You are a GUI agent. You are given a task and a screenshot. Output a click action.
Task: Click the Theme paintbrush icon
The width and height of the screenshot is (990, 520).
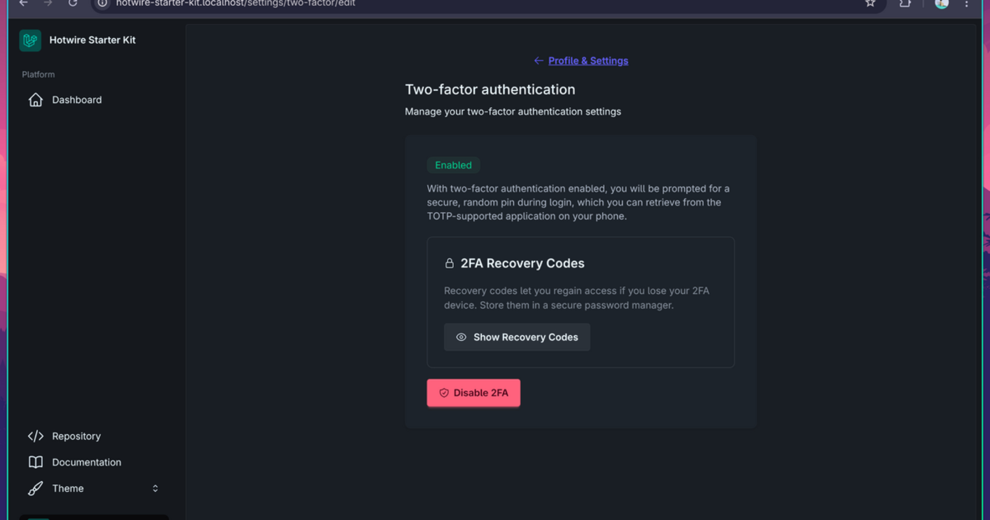36,489
